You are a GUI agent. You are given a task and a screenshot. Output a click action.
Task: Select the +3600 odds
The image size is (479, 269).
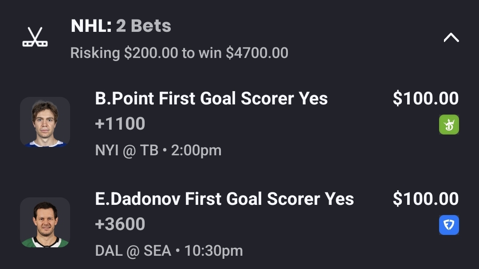(x=120, y=224)
